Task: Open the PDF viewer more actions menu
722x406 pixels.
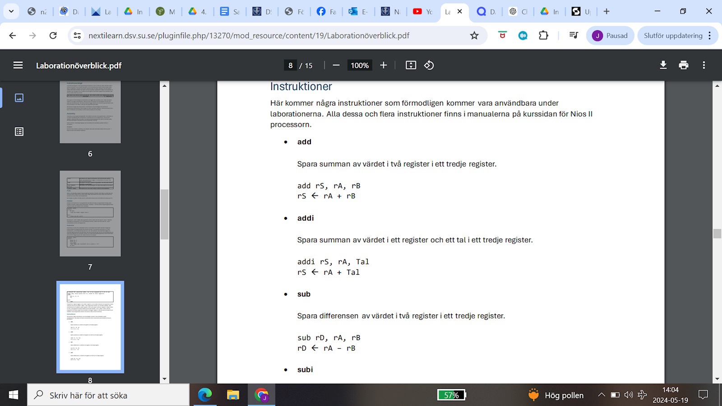Action: click(x=703, y=65)
